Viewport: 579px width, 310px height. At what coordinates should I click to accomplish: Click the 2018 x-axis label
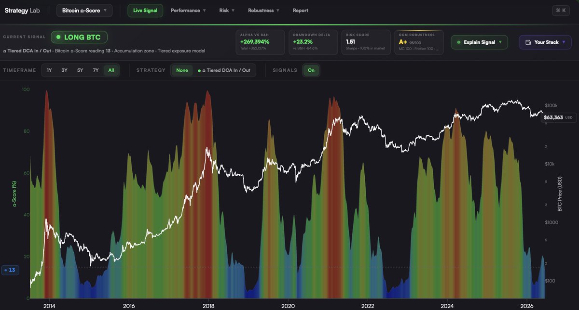[208, 305]
